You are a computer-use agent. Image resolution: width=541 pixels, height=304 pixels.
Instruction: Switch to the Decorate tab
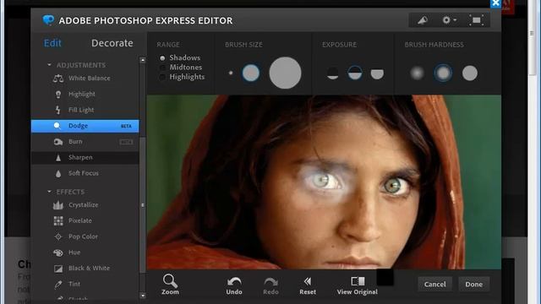pos(112,43)
